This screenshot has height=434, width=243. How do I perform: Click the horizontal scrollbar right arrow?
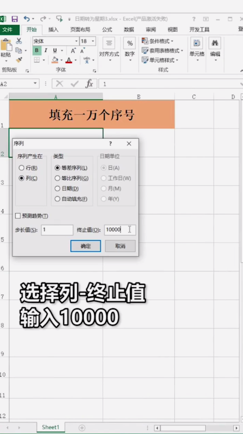click(x=237, y=428)
